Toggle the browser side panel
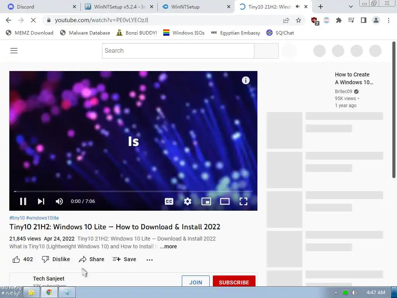The height and width of the screenshot is (298, 397). click(x=364, y=20)
